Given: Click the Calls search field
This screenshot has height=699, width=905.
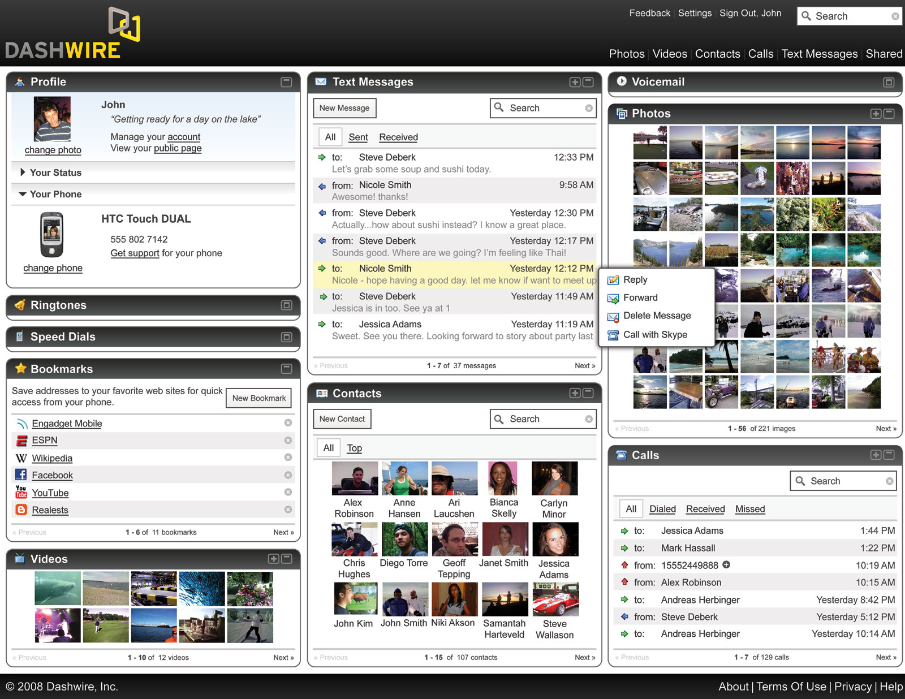Looking at the screenshot, I should 843,481.
